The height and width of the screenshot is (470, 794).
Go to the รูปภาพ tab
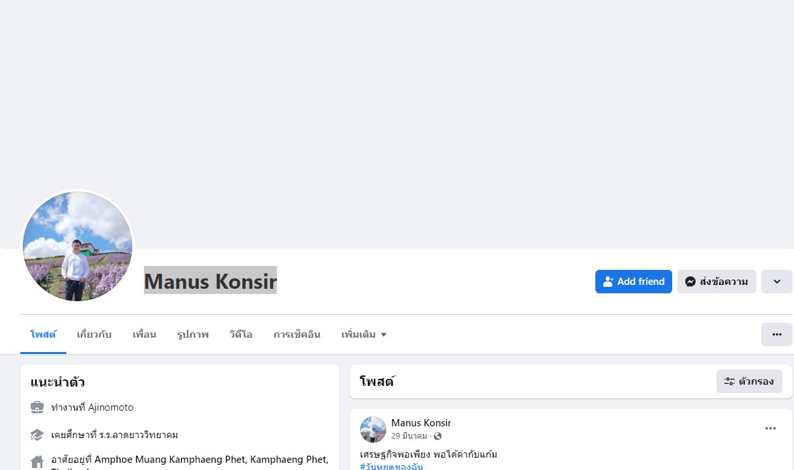[193, 334]
